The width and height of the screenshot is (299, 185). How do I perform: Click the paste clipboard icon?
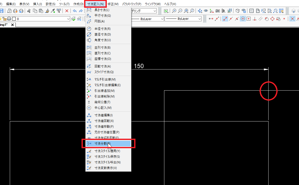41,11
